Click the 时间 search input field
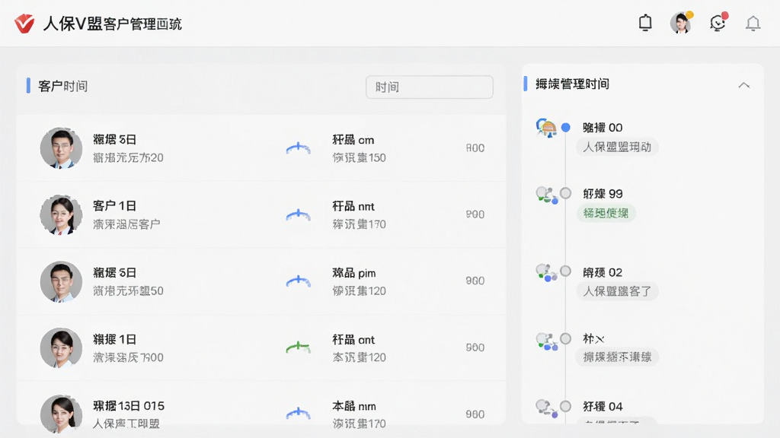This screenshot has width=780, height=438. [430, 87]
